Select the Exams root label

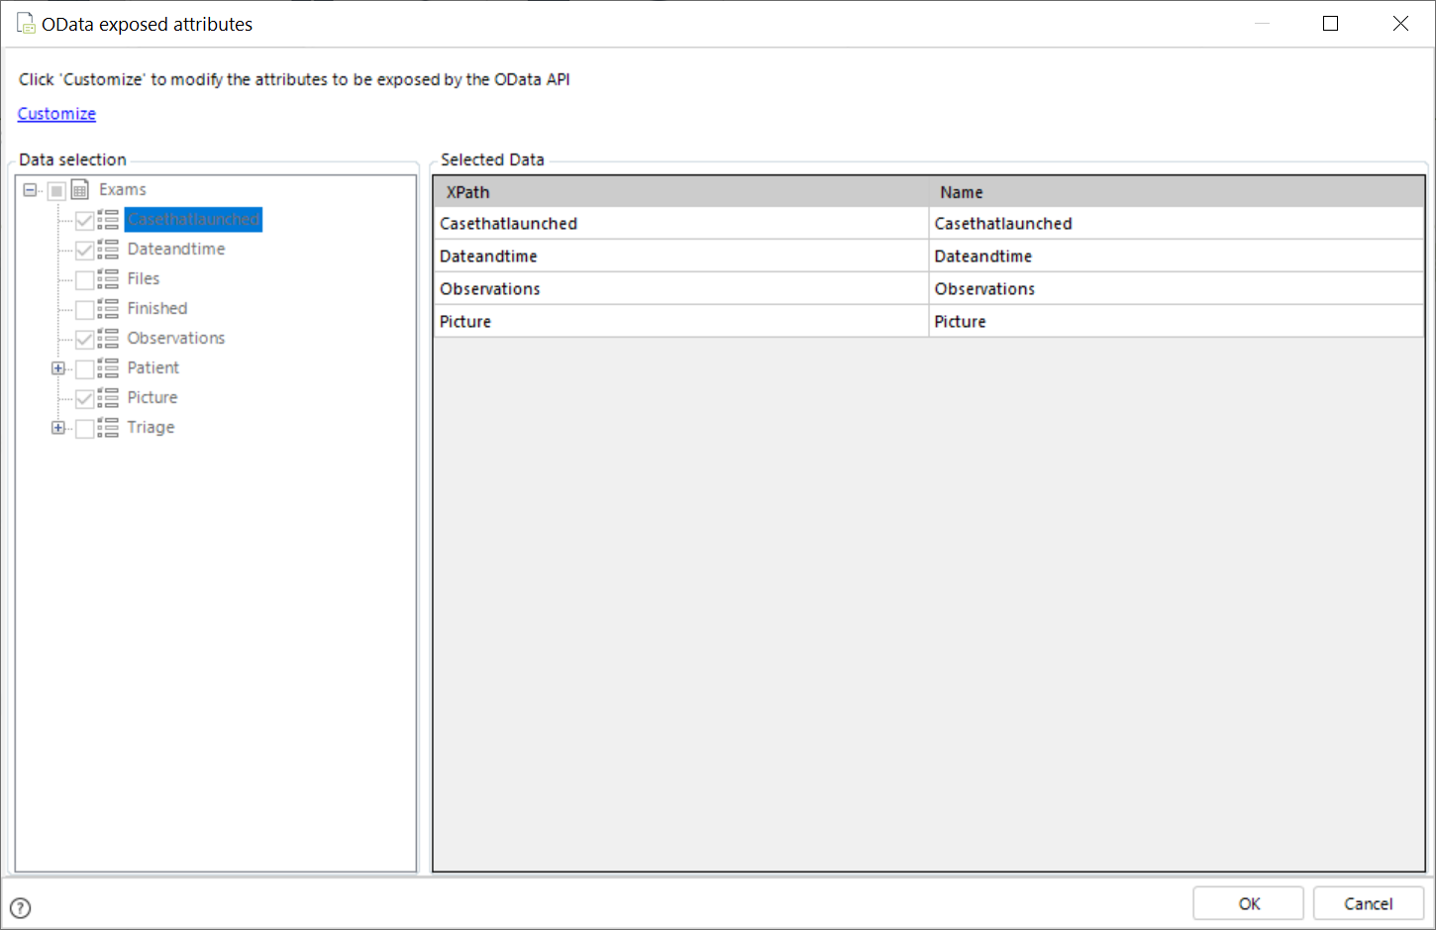[x=123, y=190]
